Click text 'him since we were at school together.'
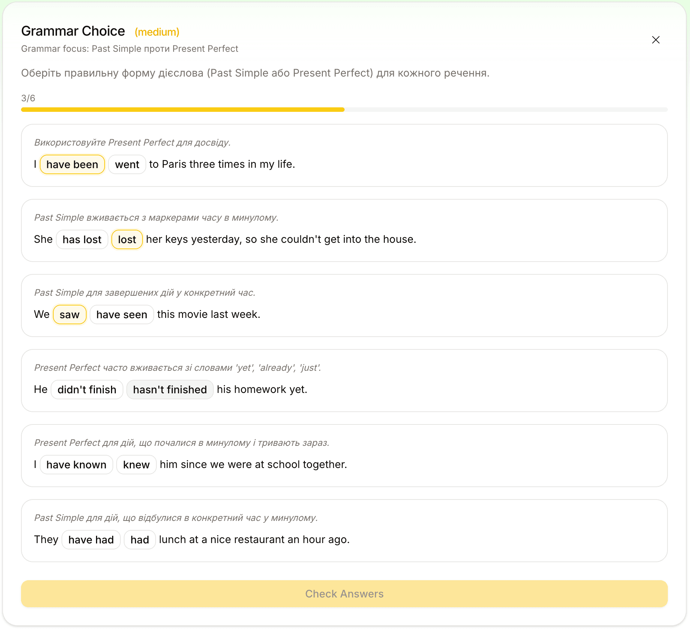 point(253,465)
